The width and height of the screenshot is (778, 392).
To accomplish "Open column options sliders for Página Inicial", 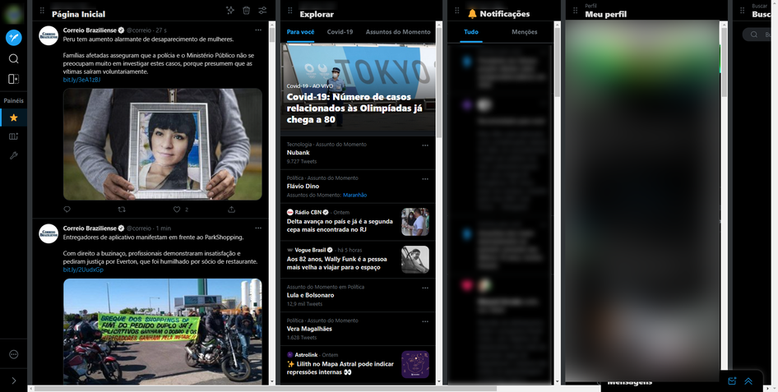I will [x=262, y=10].
